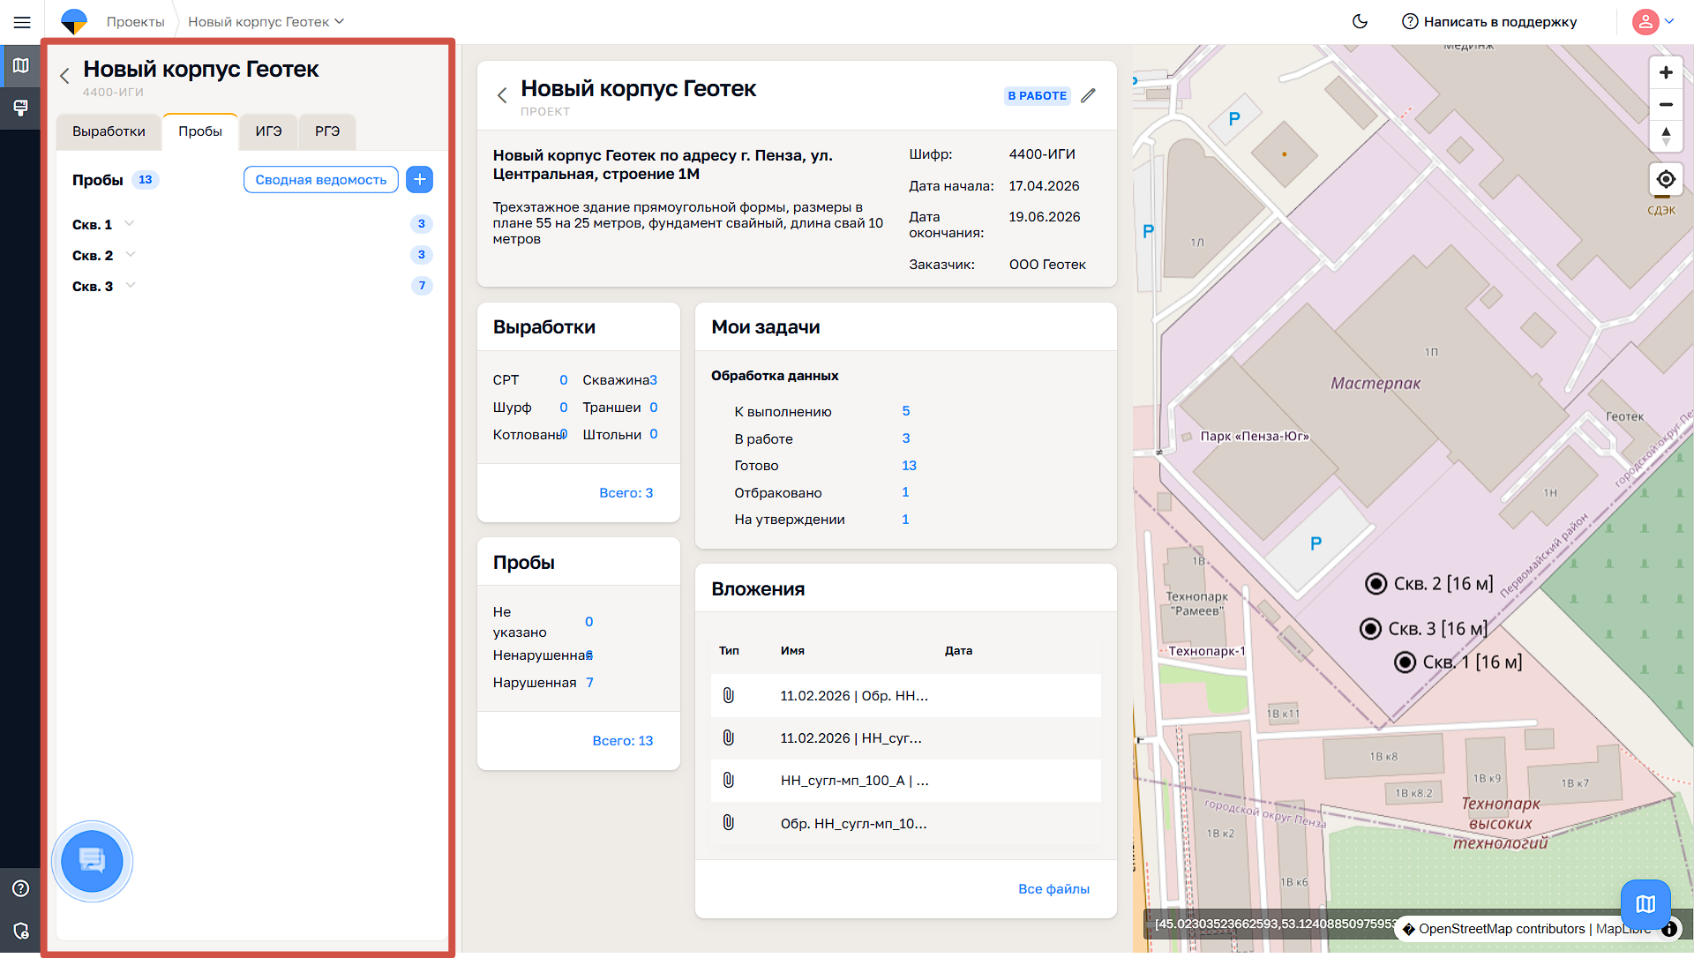Locate my position on map

pyautogui.click(x=1665, y=179)
